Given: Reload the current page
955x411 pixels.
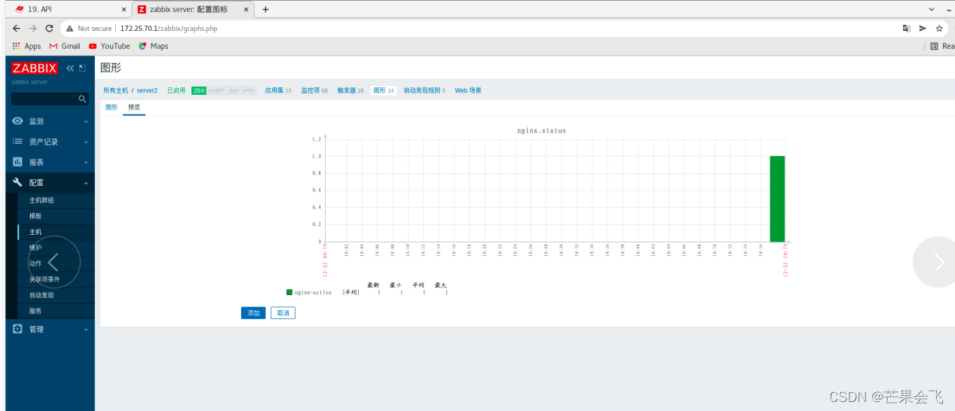Looking at the screenshot, I should coord(49,28).
